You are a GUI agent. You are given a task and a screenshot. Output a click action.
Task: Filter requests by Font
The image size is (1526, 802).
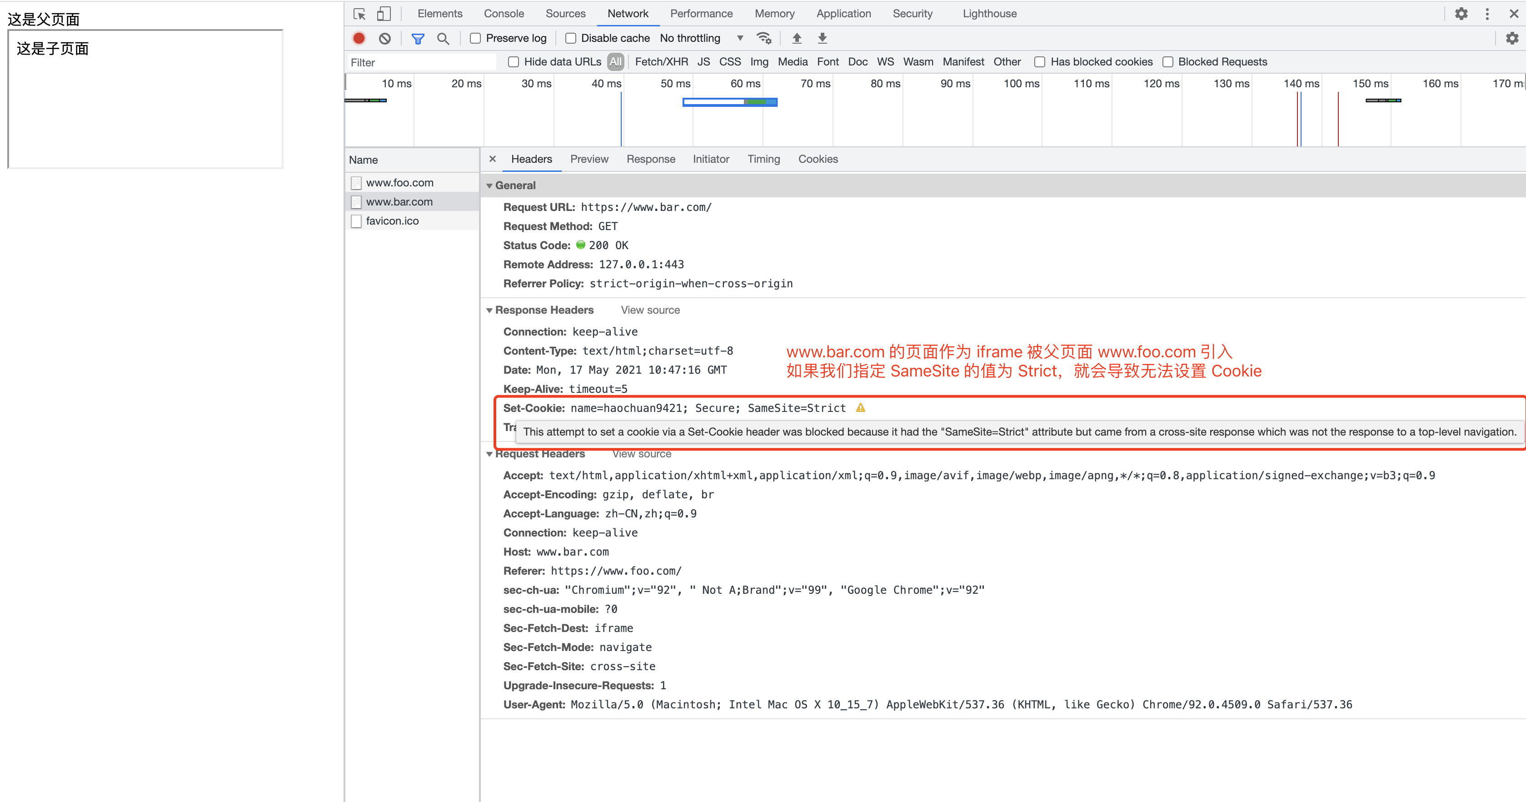click(828, 62)
